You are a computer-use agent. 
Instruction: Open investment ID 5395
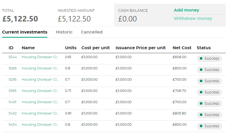tap(13, 91)
